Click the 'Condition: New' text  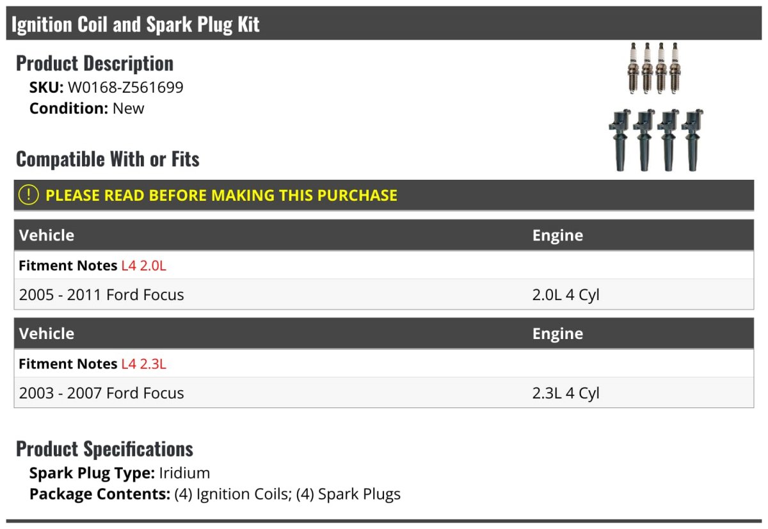87,108
